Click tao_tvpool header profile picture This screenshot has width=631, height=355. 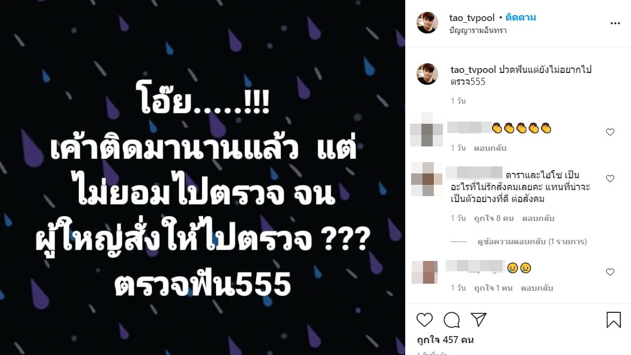[x=427, y=23]
